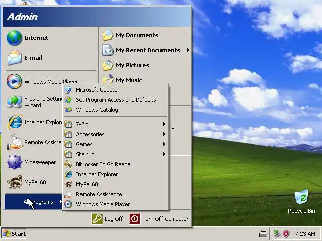The height and width of the screenshot is (241, 322).
Task: Click the Admin user name header
Action: click(22, 17)
